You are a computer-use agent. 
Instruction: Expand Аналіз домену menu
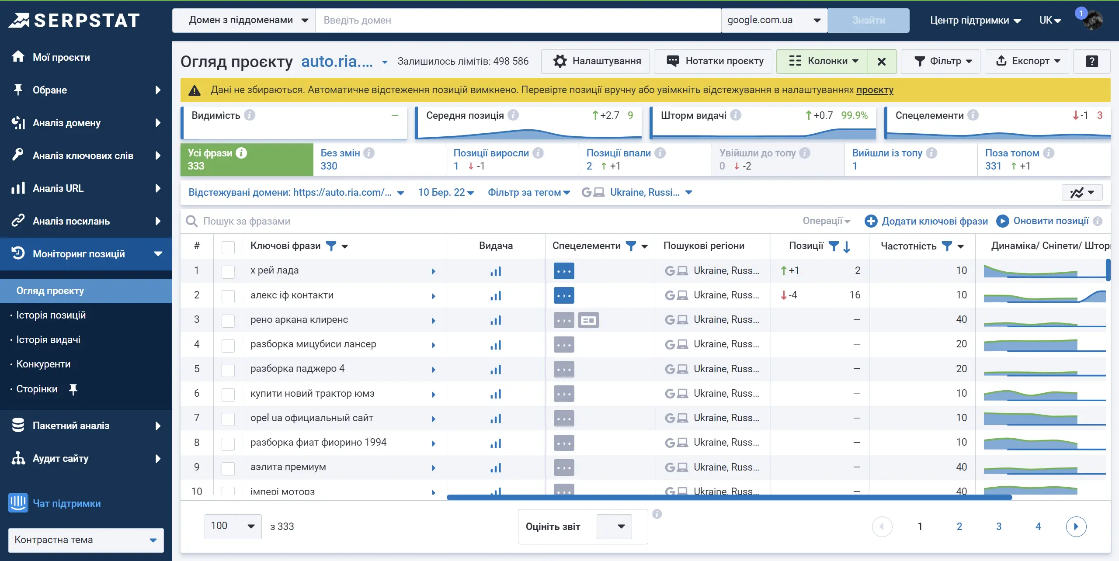coord(86,123)
